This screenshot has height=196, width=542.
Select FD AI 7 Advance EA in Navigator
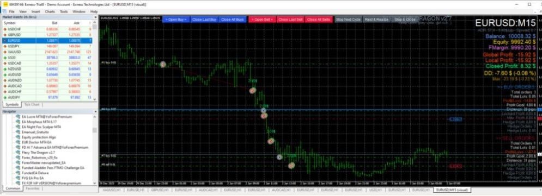pyautogui.click(x=54, y=147)
